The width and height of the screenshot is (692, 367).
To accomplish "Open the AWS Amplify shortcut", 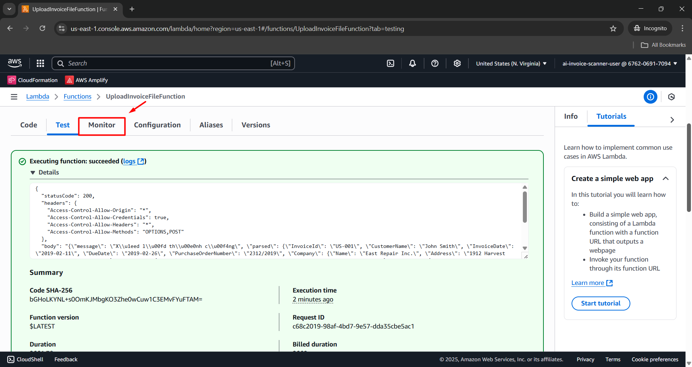I will coord(87,80).
